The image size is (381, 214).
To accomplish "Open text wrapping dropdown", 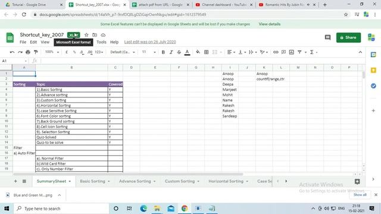I will (253, 52).
